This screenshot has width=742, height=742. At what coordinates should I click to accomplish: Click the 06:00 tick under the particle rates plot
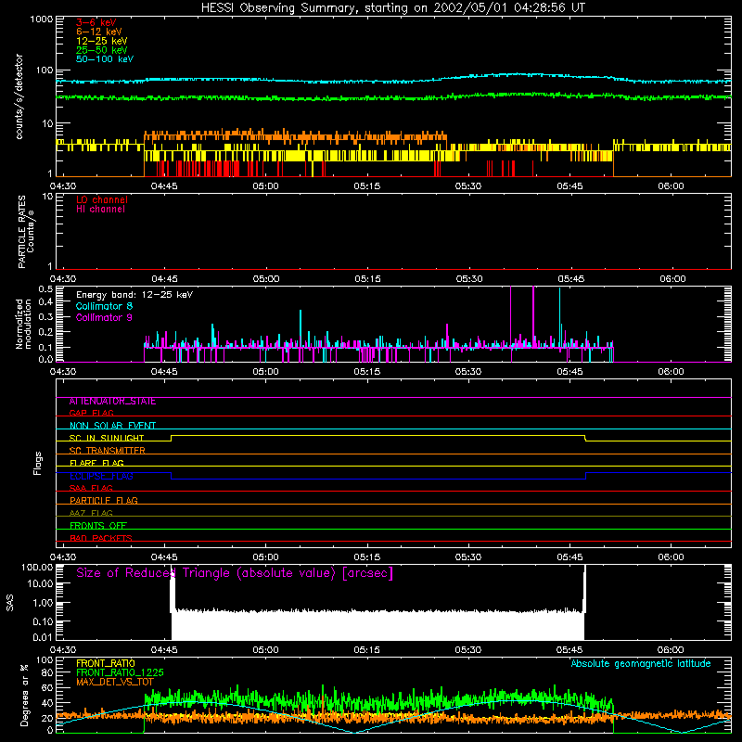[673, 279]
